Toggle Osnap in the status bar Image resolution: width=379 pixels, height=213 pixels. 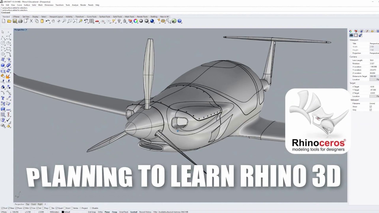(x=114, y=212)
